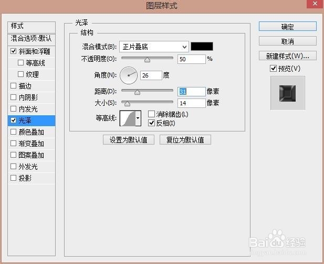This screenshot has width=324, height=264.
Task: Select the 渐变叠加 row label
Action: 32,144
